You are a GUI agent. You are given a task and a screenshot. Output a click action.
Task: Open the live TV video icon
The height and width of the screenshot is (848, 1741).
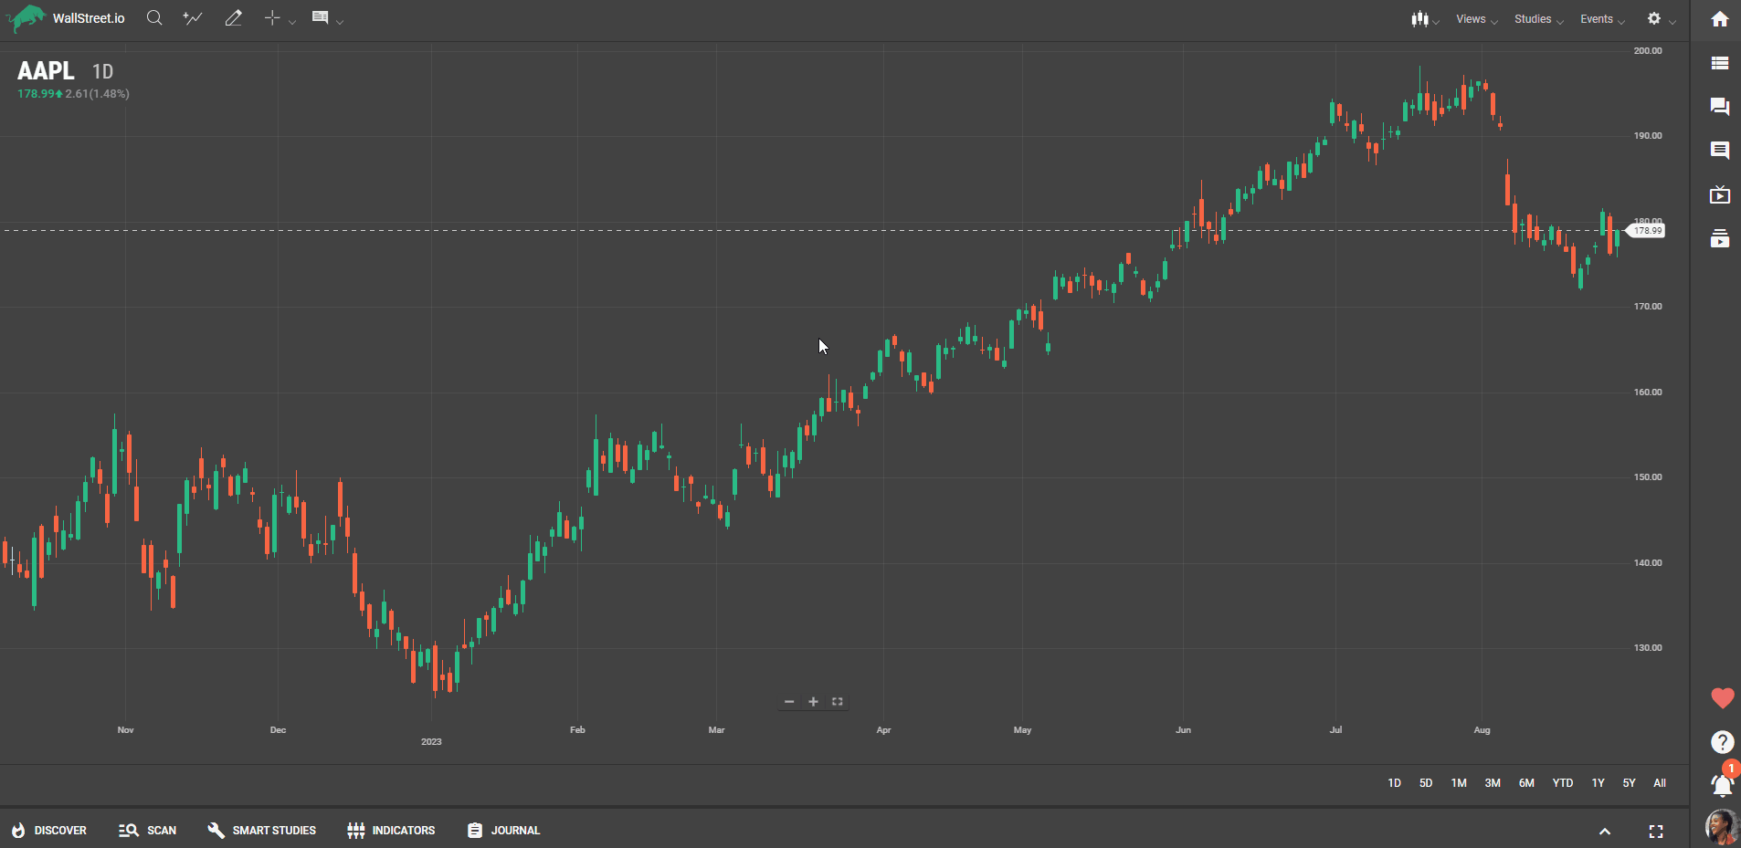1720,194
